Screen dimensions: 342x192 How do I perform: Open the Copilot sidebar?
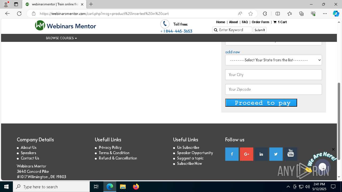[x=336, y=14]
